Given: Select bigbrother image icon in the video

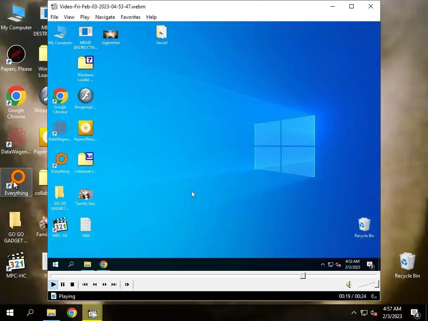Looking at the screenshot, I should click(x=111, y=37).
